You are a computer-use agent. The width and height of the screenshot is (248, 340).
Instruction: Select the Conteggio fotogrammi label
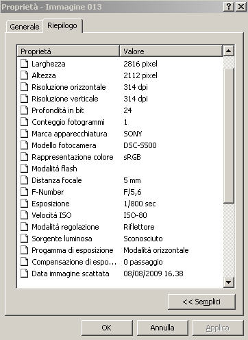[69, 122]
